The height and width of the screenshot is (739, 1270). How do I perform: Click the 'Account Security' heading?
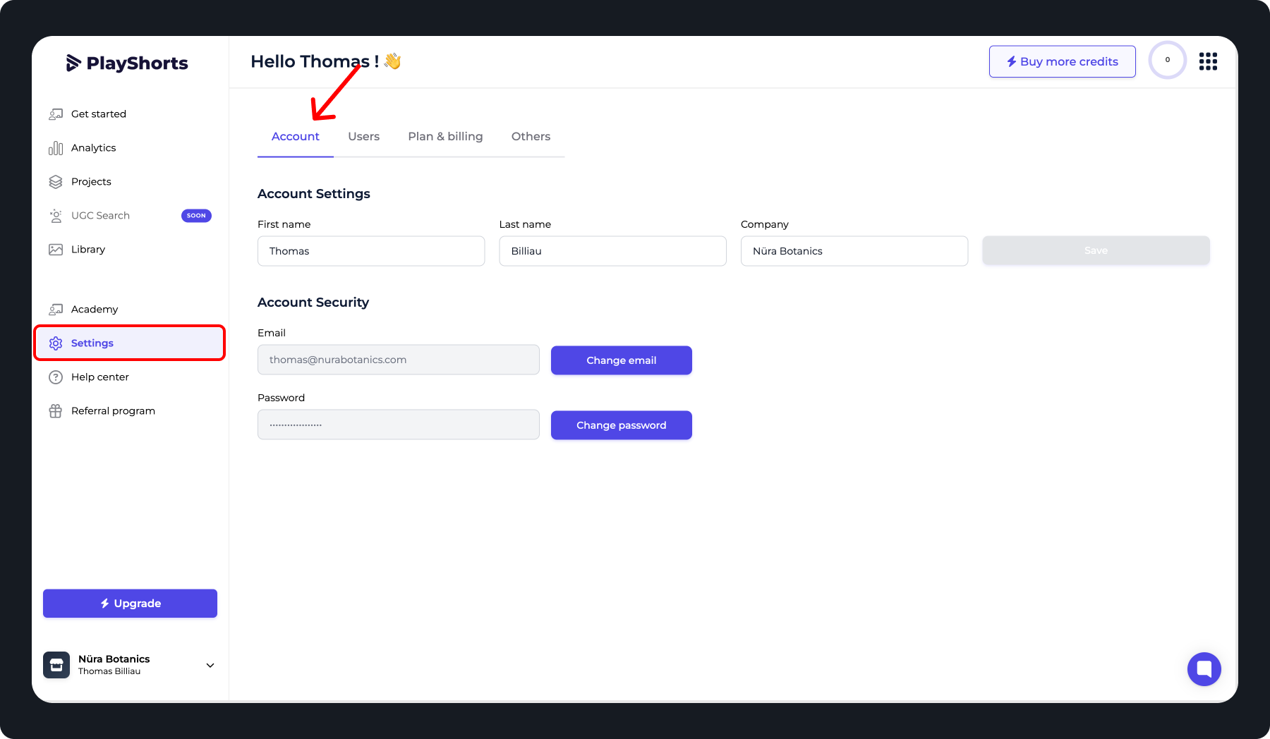pyautogui.click(x=313, y=303)
